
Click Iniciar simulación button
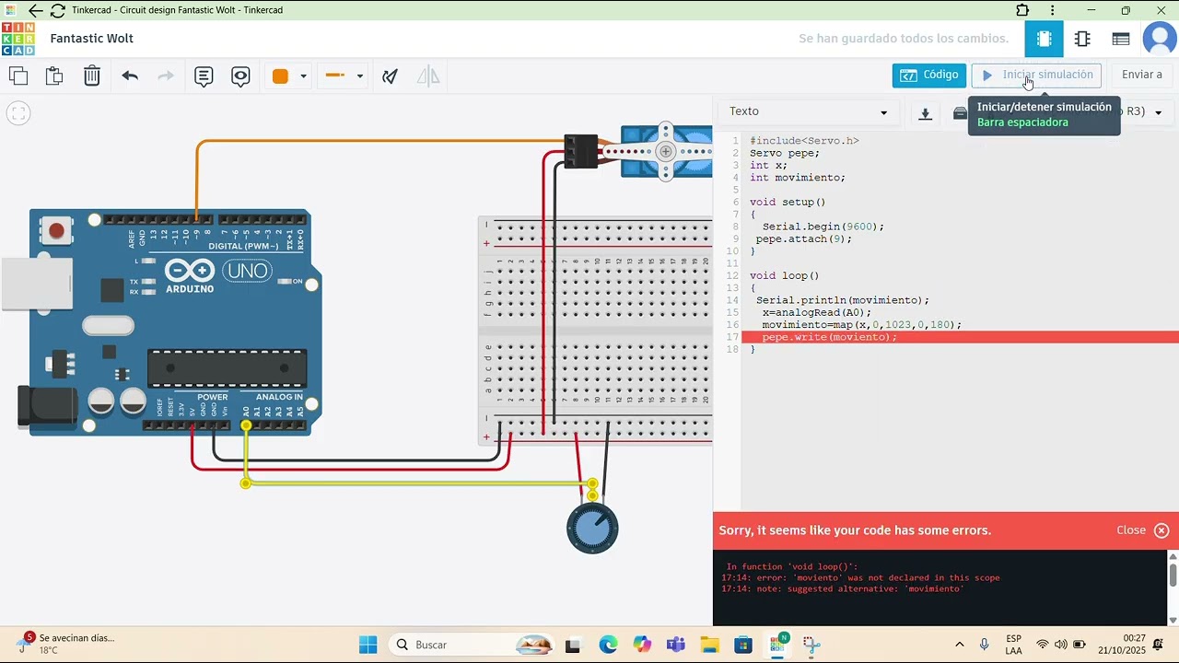coord(1036,76)
